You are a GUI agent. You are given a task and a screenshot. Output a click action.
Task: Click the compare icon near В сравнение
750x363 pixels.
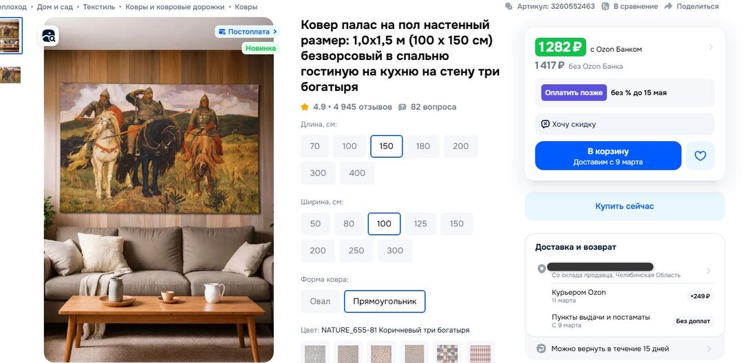click(x=605, y=6)
